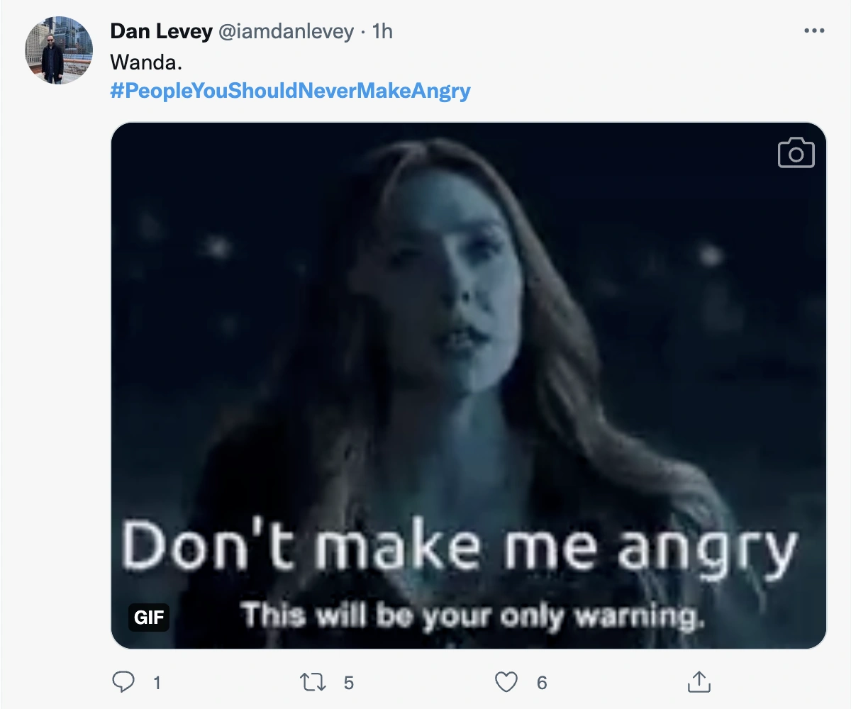
Task: Click the share upload icon
Action: pyautogui.click(x=699, y=682)
